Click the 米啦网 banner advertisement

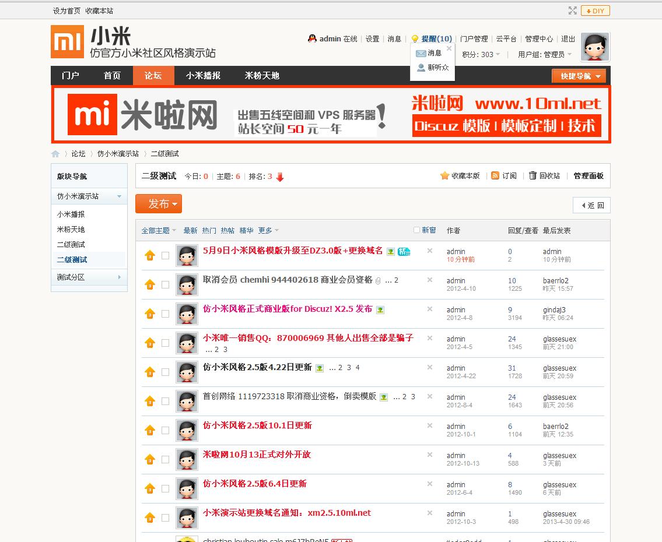coord(331,114)
